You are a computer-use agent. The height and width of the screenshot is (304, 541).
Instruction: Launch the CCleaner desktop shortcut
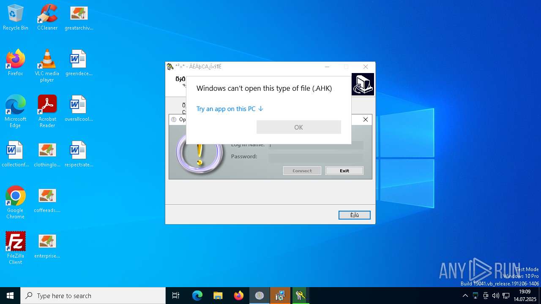coord(47,18)
